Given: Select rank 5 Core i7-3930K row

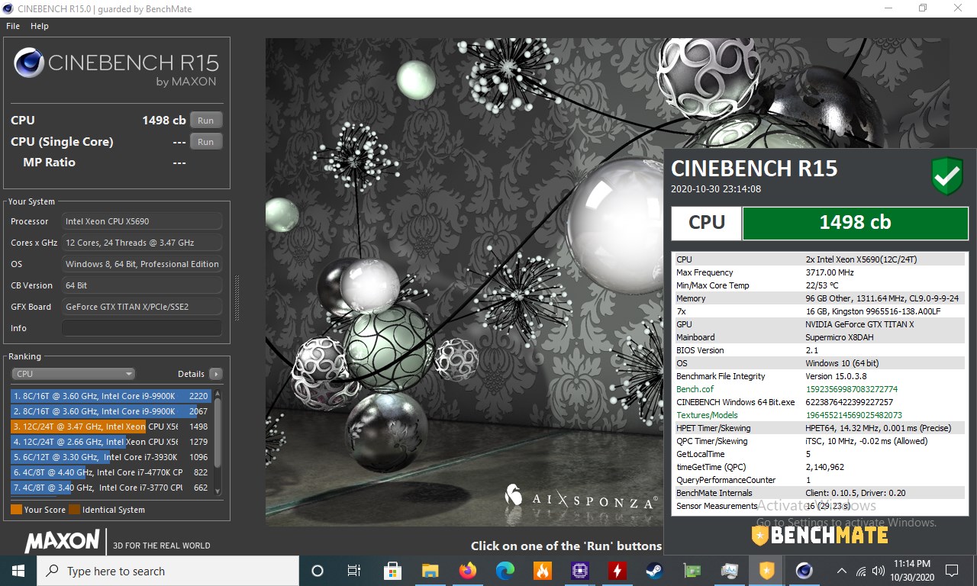Looking at the screenshot, I should 111,457.
